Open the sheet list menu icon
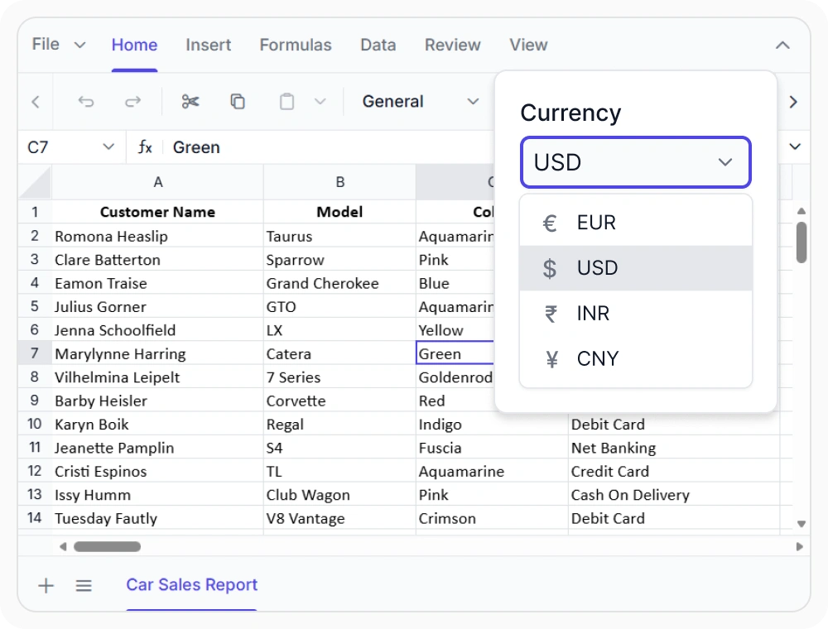The width and height of the screenshot is (828, 629). pos(84,585)
